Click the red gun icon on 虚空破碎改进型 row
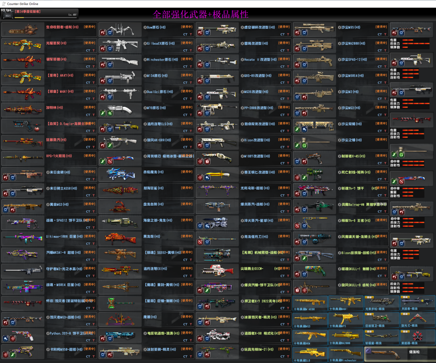This screenshot has height=363, width=436. coord(200,33)
